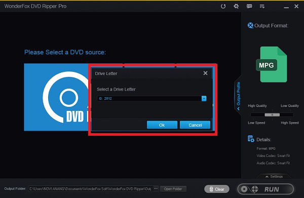Expand the Settings panel at bottom right
The image size is (304, 198).
[274, 177]
